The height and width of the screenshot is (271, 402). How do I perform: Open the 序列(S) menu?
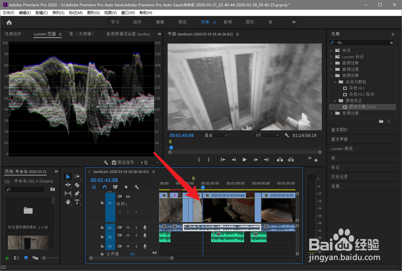click(x=58, y=13)
